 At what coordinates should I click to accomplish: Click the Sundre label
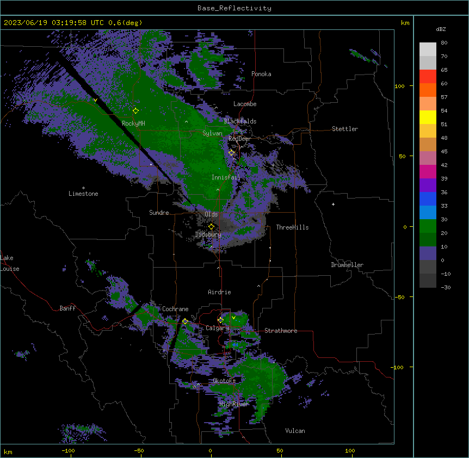click(x=159, y=213)
